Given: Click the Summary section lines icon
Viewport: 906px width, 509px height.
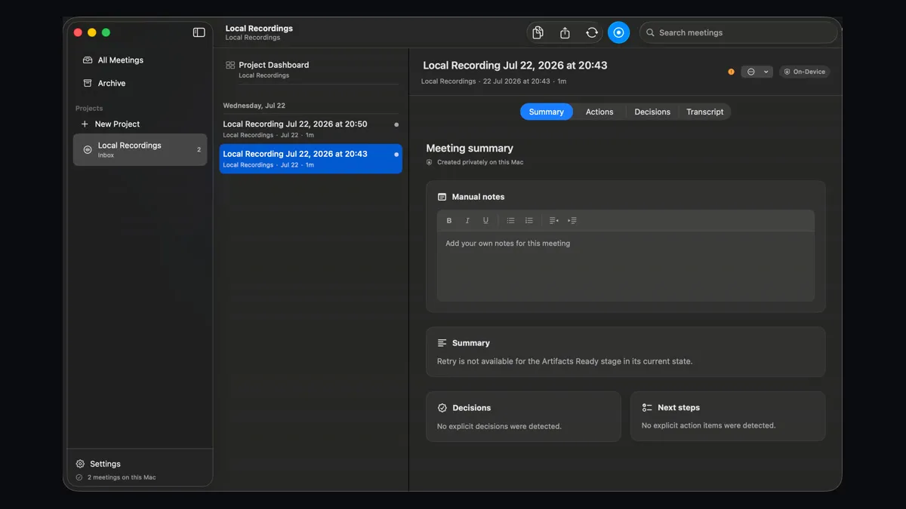Looking at the screenshot, I should pyautogui.click(x=442, y=343).
